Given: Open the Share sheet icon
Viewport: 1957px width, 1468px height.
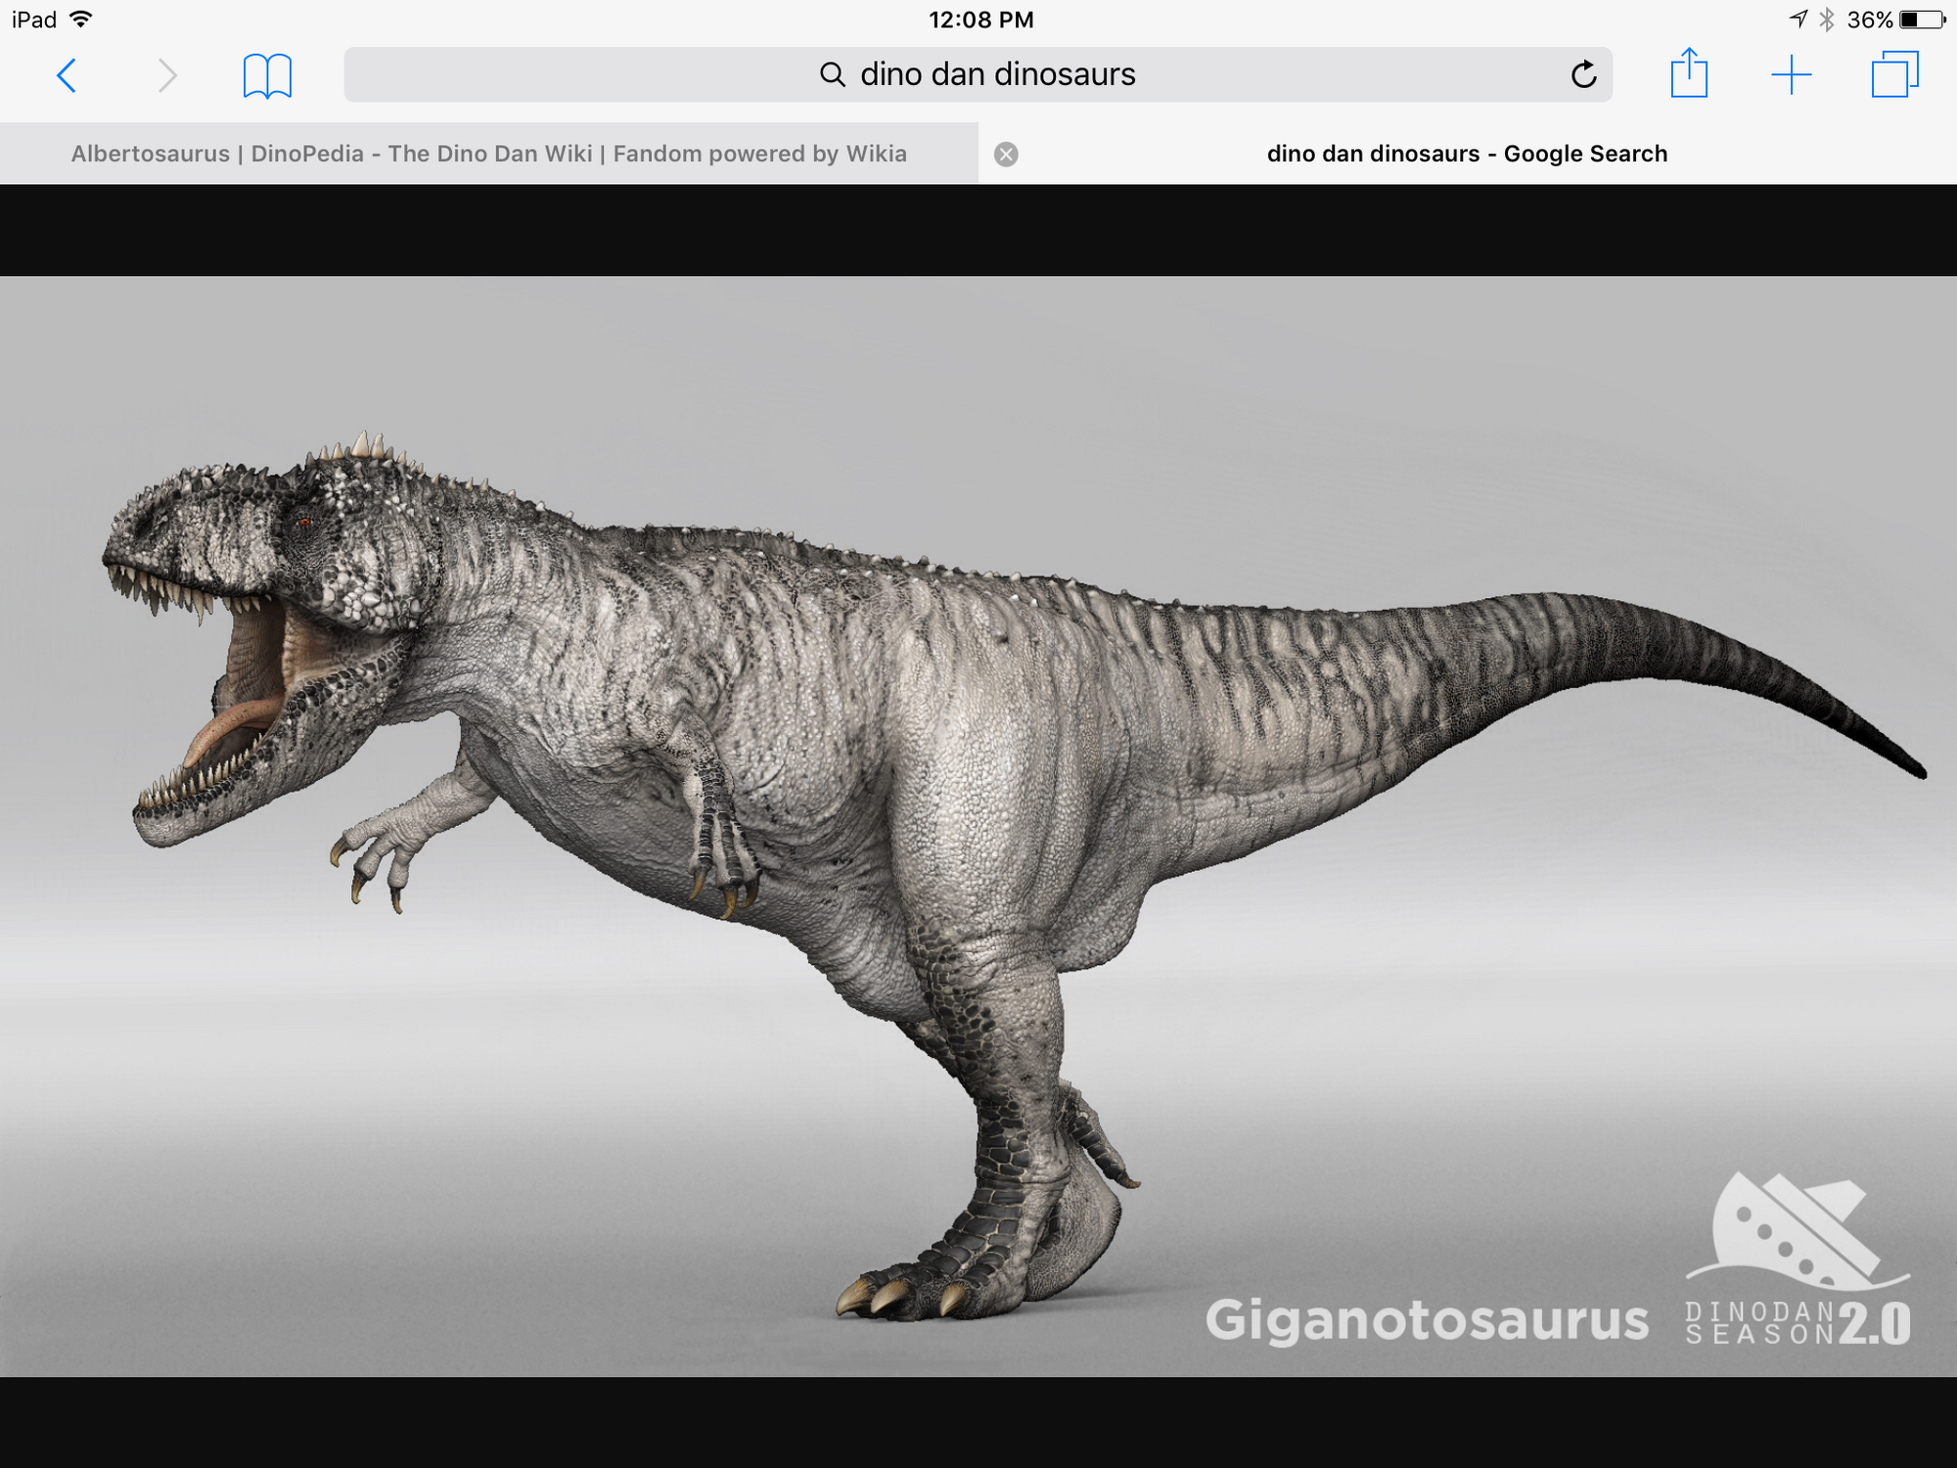Looking at the screenshot, I should pyautogui.click(x=1689, y=73).
